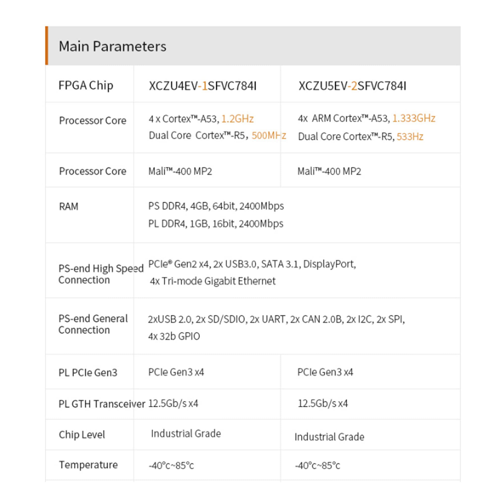The image size is (504, 504).
Task: Click the XCZU4EV-1SFVC784I chip name
Action: pos(202,86)
